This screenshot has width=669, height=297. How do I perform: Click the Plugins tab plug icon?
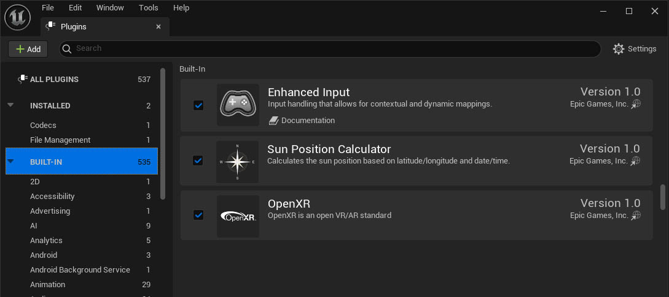point(51,26)
